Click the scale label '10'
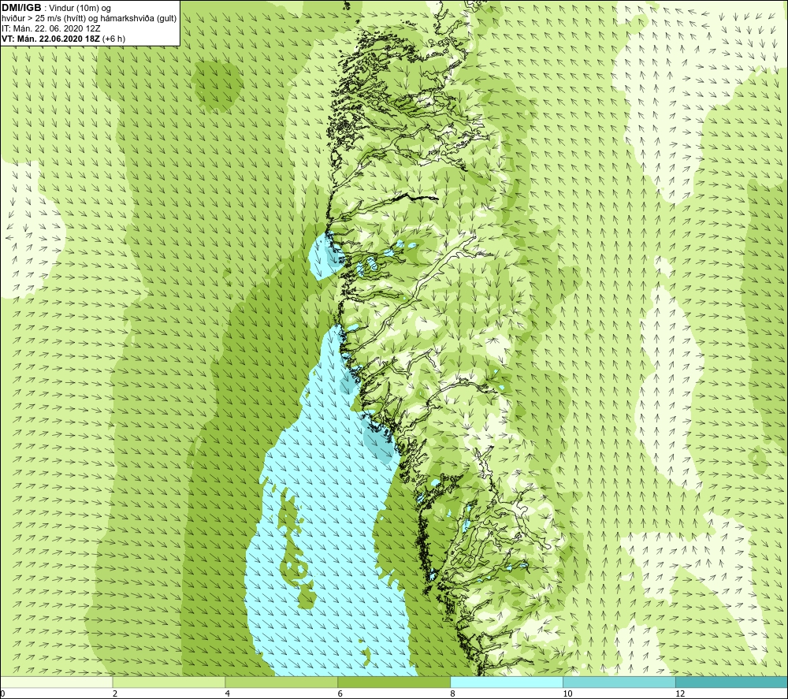 point(567,694)
